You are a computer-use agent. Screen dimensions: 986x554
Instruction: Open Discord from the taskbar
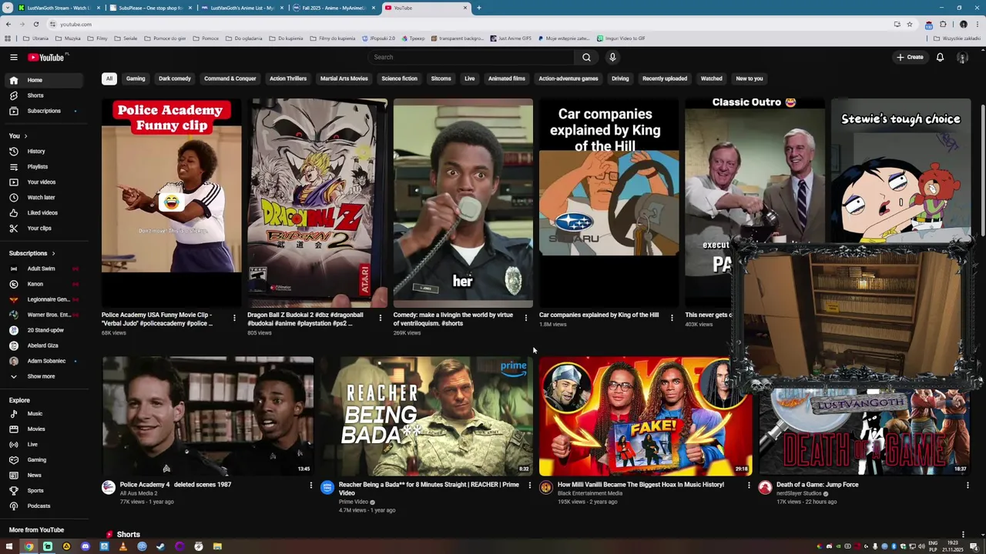(x=85, y=546)
